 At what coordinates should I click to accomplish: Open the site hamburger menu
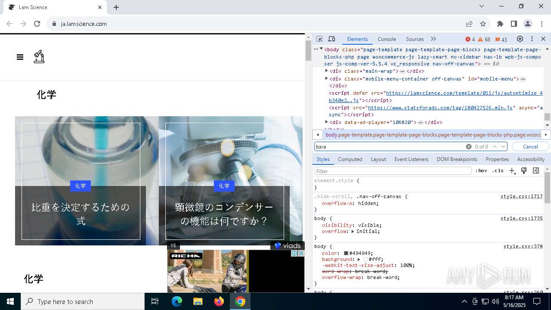pyautogui.click(x=20, y=57)
